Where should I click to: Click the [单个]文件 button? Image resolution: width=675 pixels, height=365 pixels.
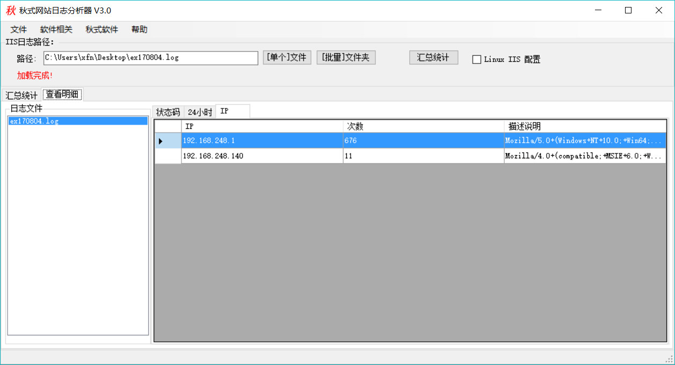287,57
